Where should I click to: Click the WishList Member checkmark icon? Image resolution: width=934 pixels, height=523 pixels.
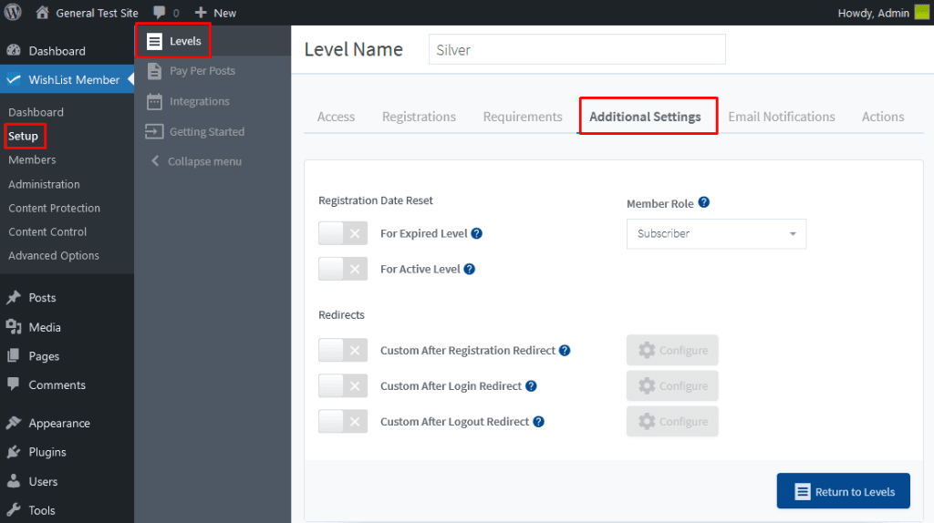pos(14,79)
